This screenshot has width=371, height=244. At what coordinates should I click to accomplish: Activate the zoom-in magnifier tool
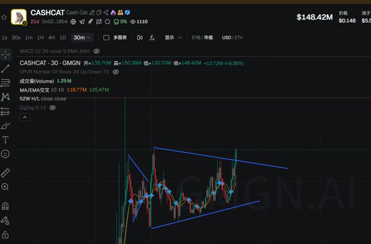tap(5, 187)
